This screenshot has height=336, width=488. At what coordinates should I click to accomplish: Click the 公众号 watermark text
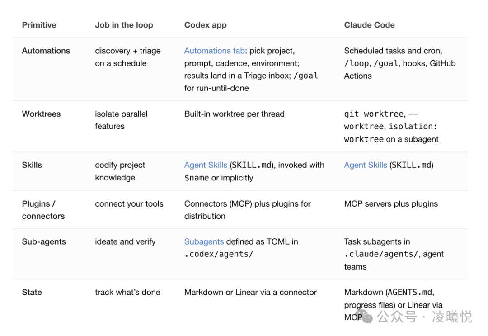[397, 317]
